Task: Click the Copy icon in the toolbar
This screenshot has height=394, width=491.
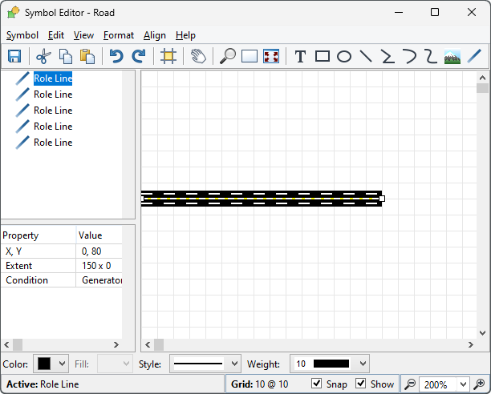Action: (x=66, y=57)
